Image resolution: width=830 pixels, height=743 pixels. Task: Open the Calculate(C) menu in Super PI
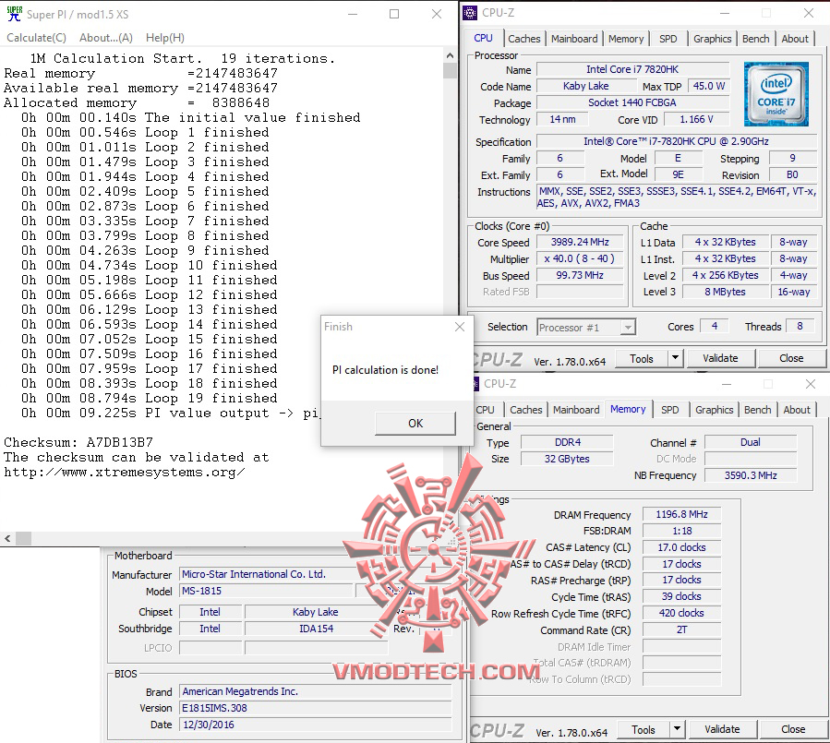pos(37,38)
